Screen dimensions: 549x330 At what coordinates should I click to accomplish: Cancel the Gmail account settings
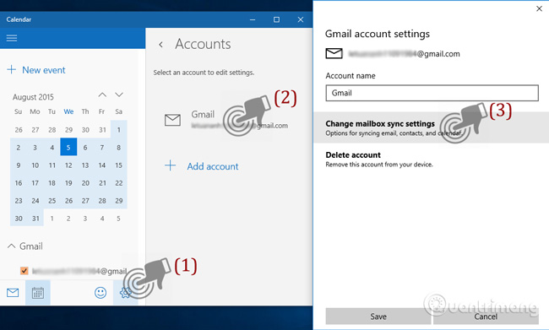pos(486,316)
